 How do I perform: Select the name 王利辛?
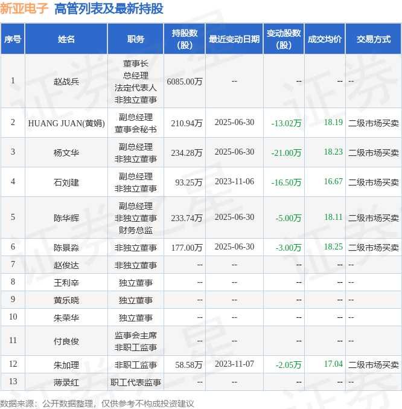coord(66,283)
